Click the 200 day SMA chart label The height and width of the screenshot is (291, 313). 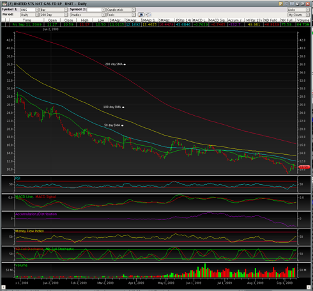114,64
